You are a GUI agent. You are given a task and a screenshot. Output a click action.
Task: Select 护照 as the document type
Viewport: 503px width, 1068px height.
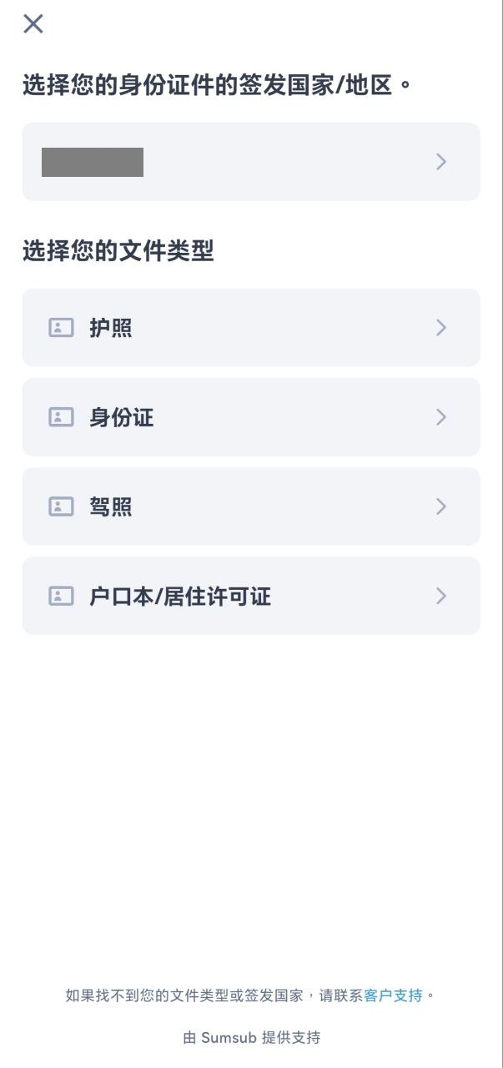click(x=251, y=328)
